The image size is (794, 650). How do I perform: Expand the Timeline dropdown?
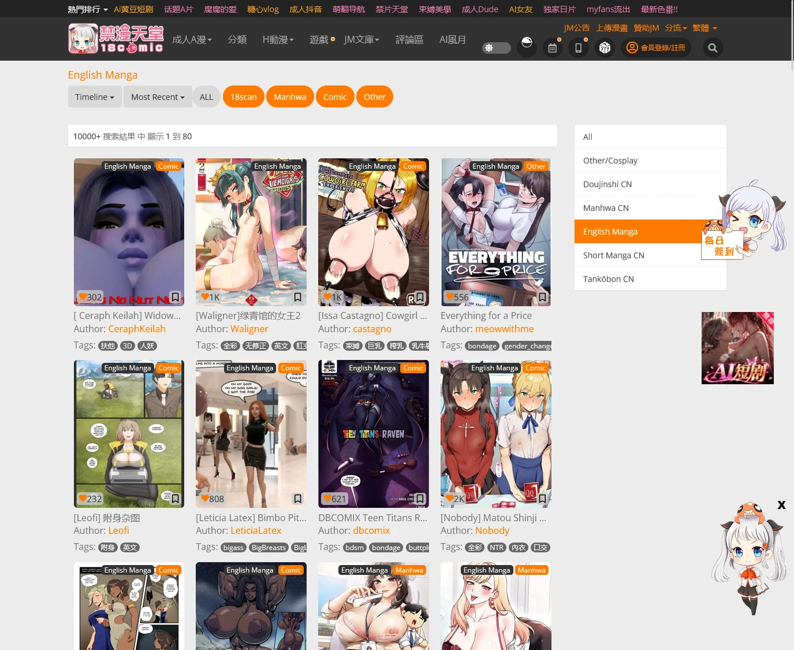click(95, 96)
